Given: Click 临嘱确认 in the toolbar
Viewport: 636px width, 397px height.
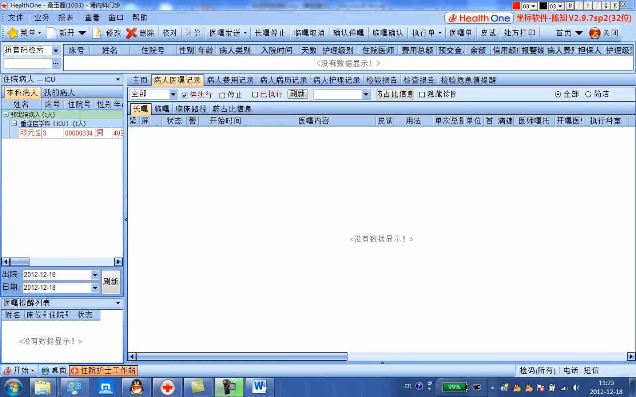Looking at the screenshot, I should (x=388, y=33).
